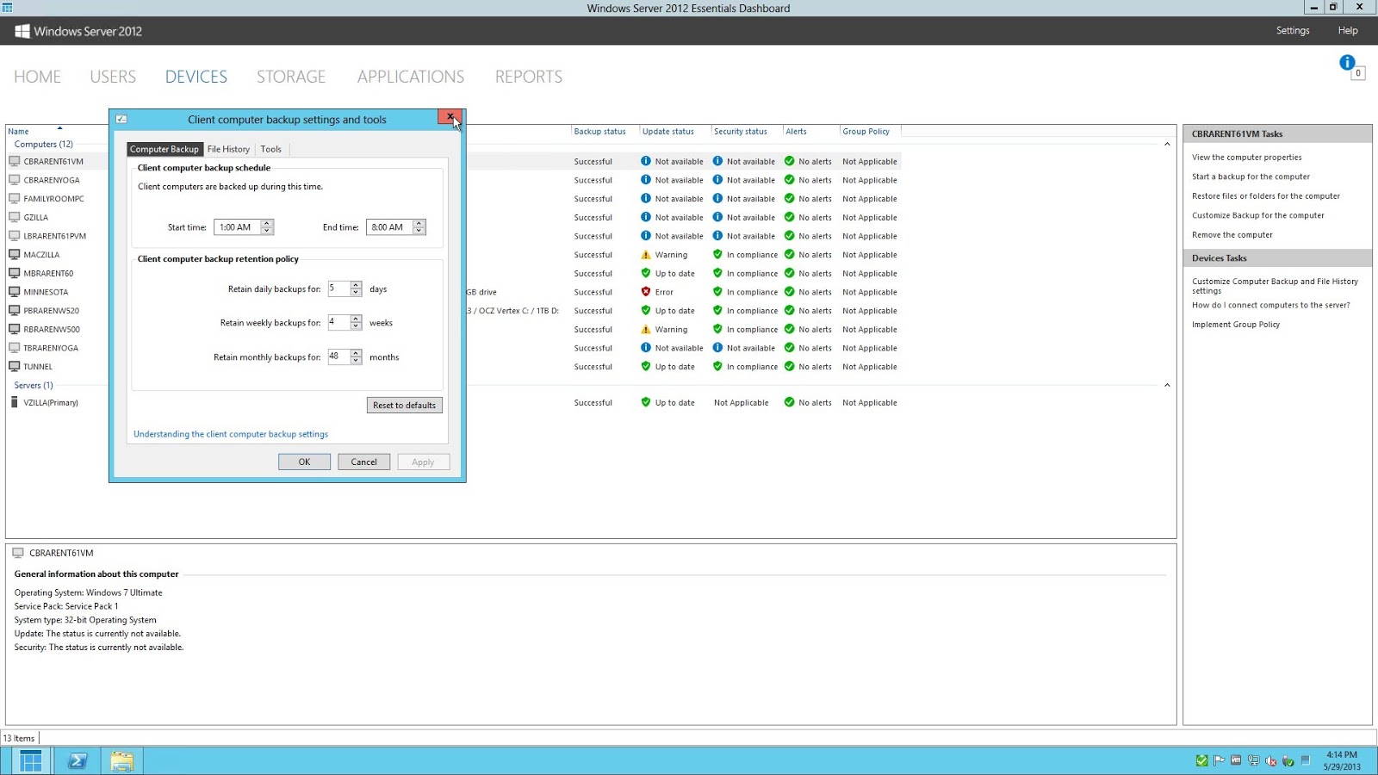The height and width of the screenshot is (775, 1378).
Task: Click the green server health checkmark in tray
Action: click(1201, 761)
